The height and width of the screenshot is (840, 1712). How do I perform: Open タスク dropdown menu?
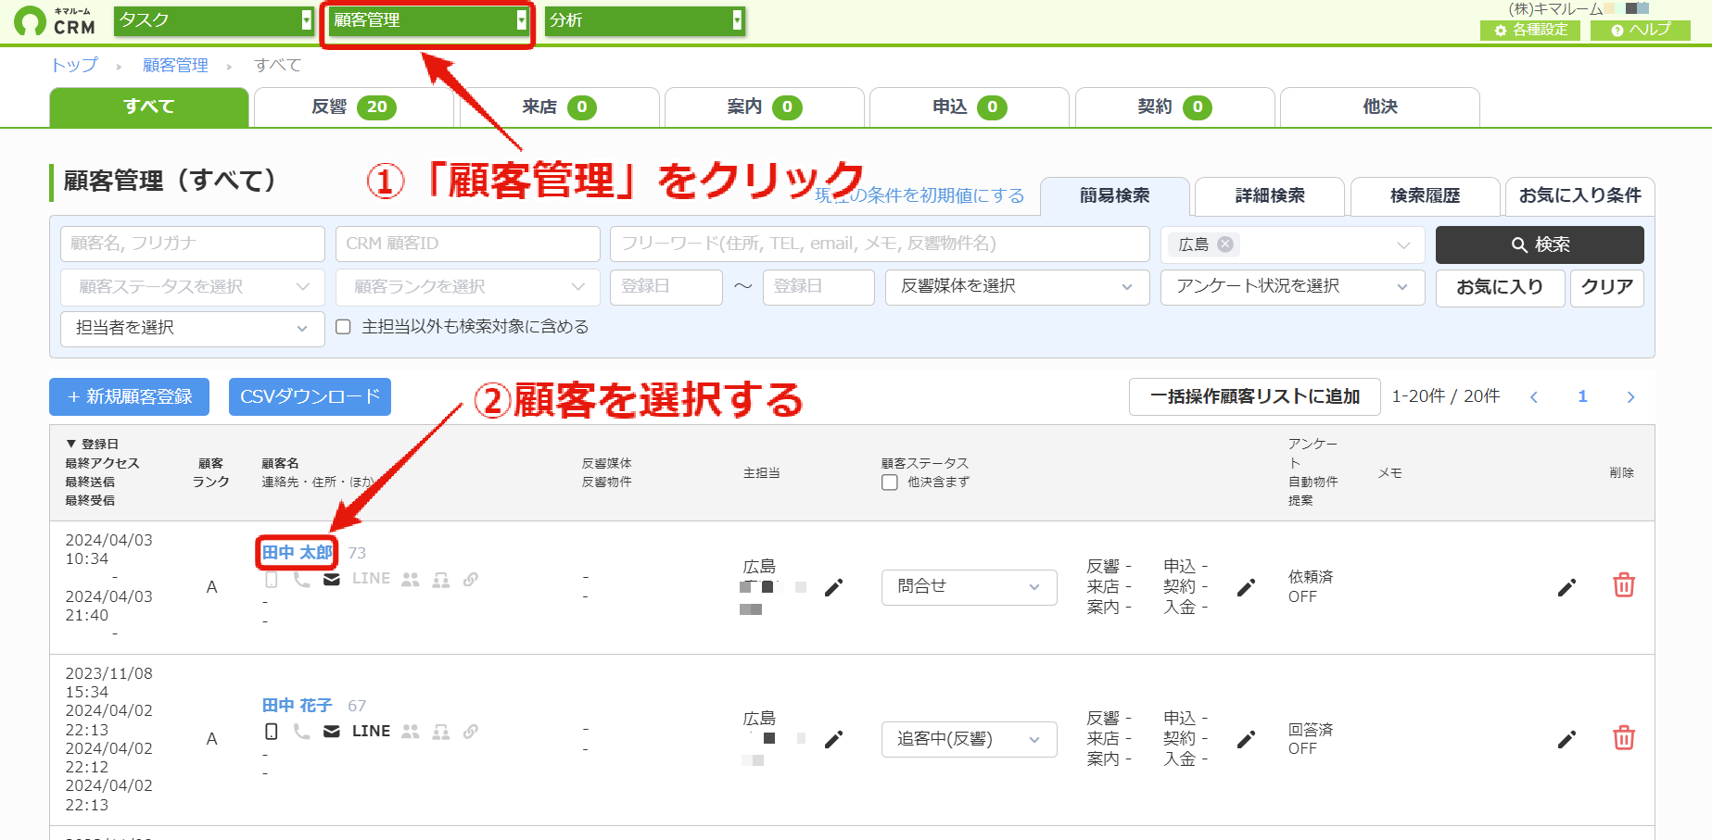(x=213, y=20)
